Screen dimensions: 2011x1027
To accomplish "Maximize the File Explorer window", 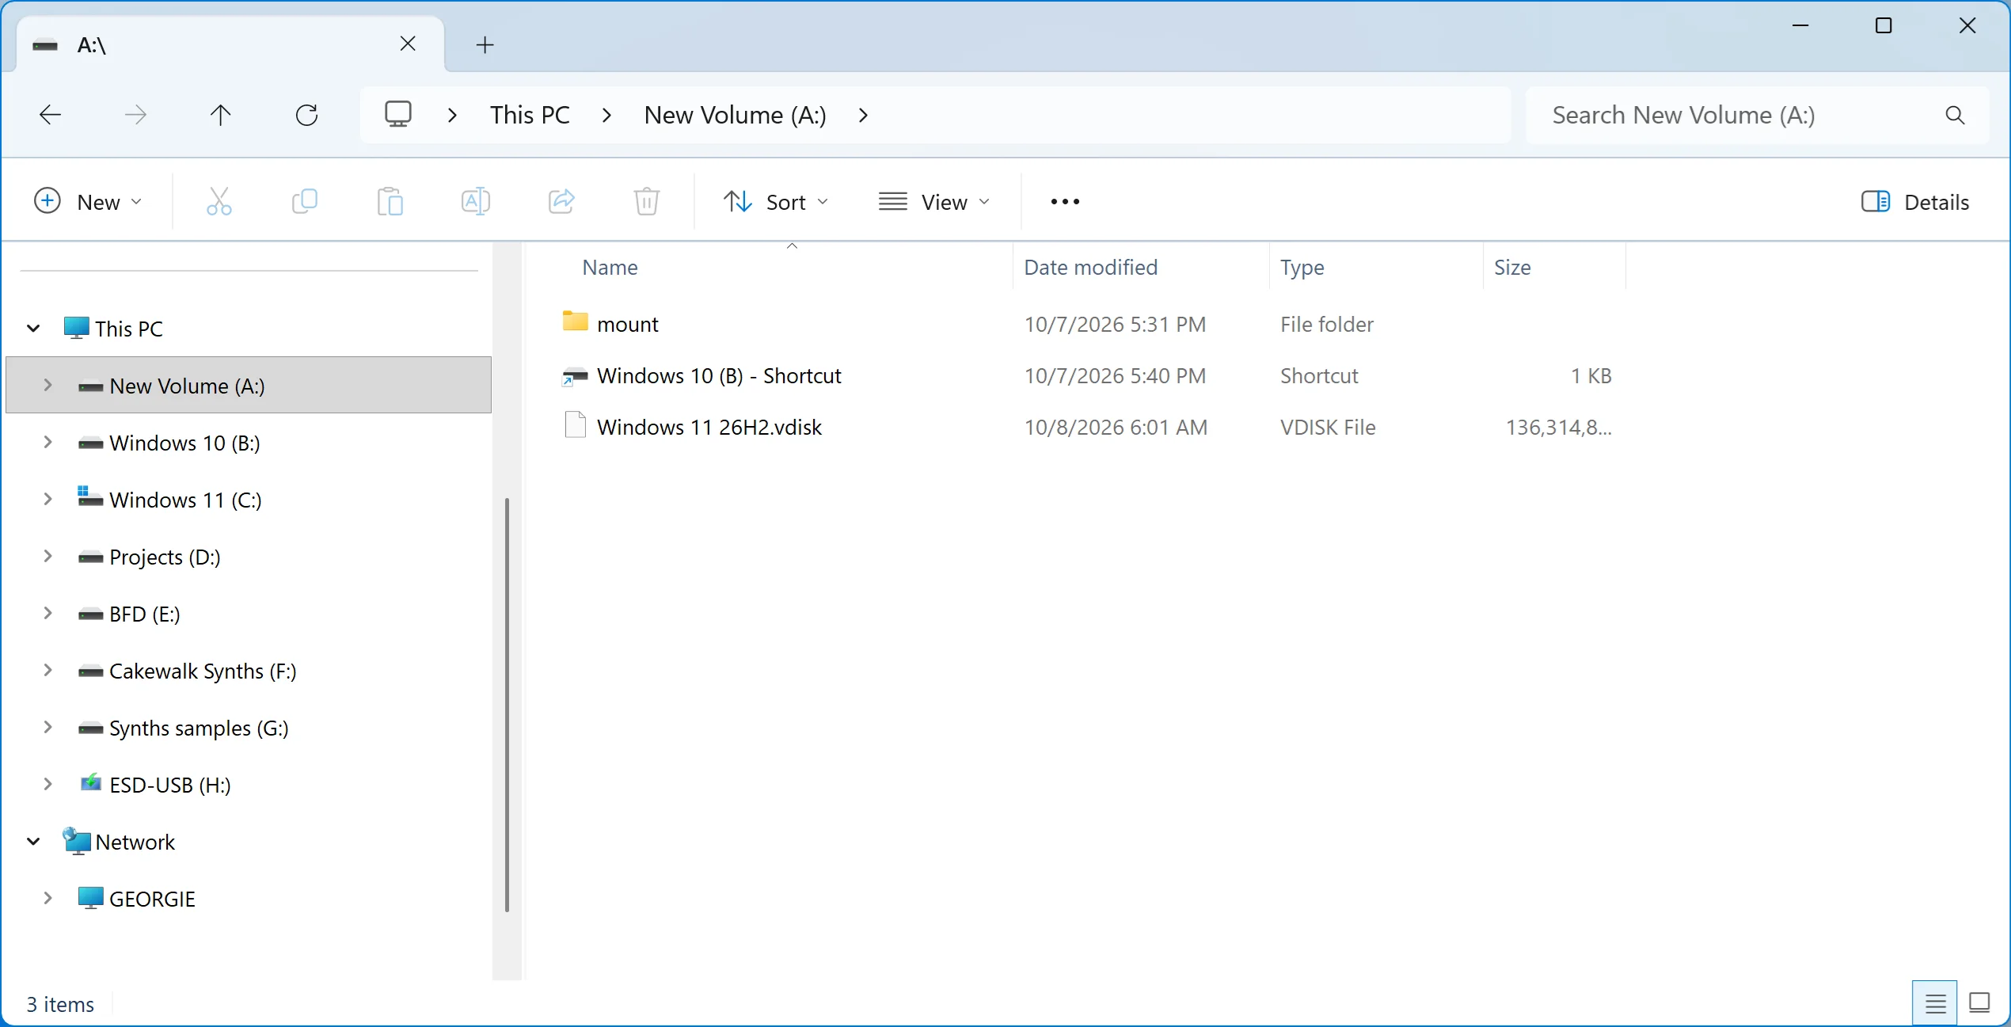I will pos(1884,26).
